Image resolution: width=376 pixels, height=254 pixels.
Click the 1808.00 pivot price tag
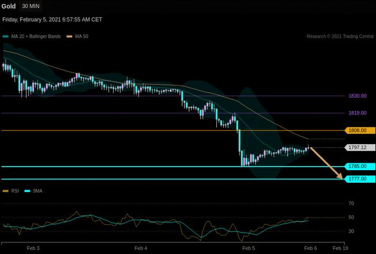360,130
